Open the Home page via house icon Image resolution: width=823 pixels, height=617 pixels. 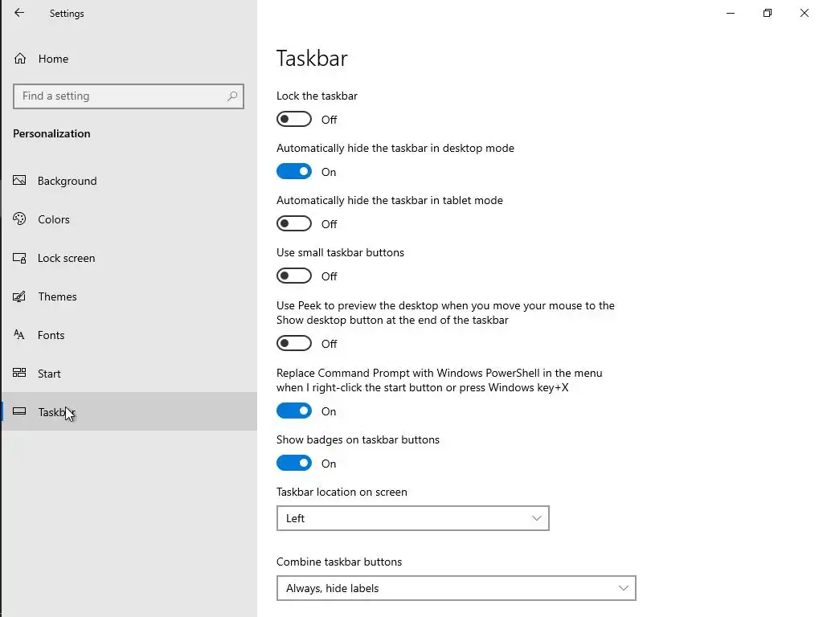click(20, 59)
